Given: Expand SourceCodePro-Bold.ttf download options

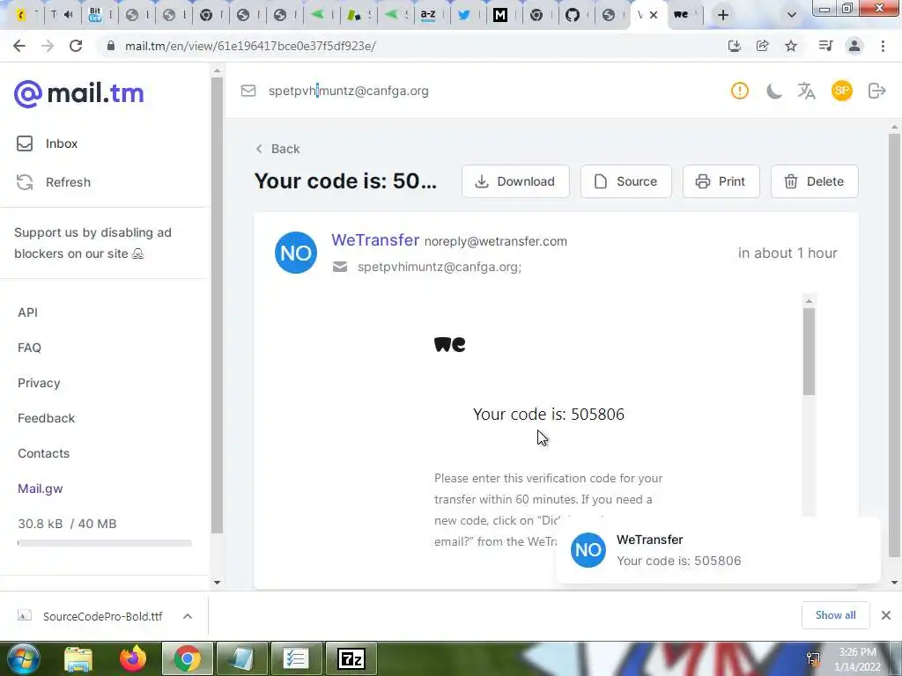Looking at the screenshot, I should (x=188, y=616).
